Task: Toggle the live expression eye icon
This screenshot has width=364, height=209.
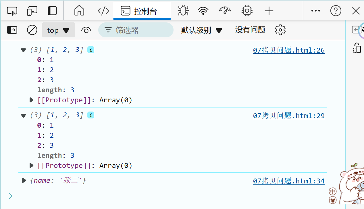Action: (86, 30)
